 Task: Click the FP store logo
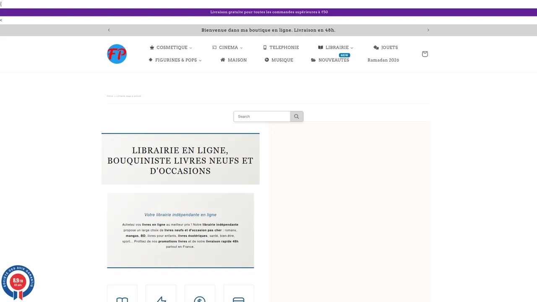click(117, 54)
